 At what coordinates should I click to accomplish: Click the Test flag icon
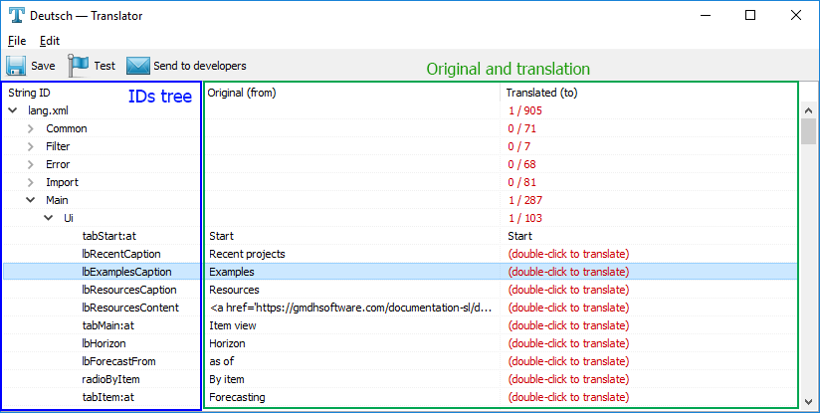click(x=79, y=66)
